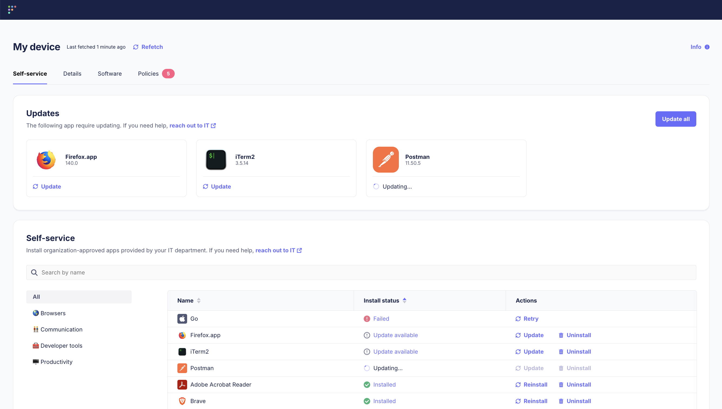The height and width of the screenshot is (409, 722).
Task: Click the trash icon in iTerm2 row
Action: point(561,352)
